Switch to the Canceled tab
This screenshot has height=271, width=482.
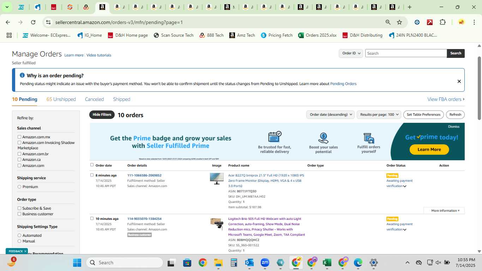click(94, 99)
